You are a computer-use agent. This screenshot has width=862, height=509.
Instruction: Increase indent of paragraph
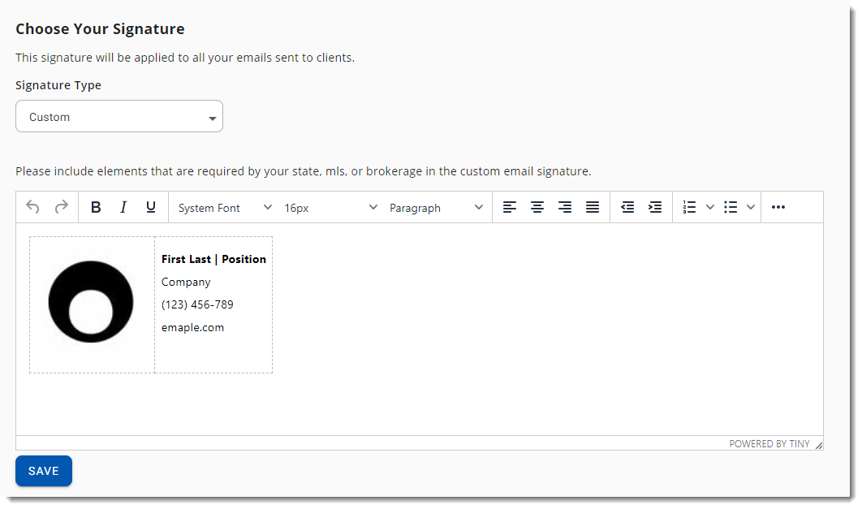pyautogui.click(x=655, y=207)
